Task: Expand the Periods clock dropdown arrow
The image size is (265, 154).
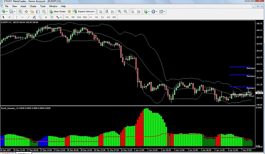Action: tap(156, 11)
